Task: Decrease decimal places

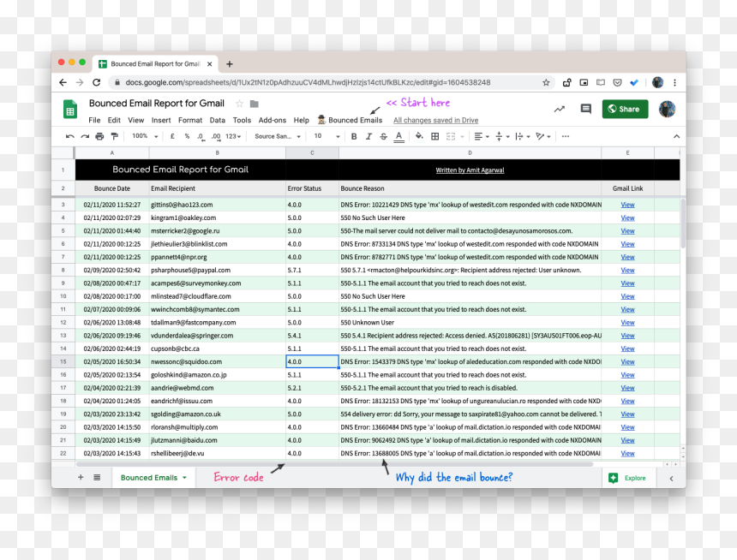Action: [201, 136]
